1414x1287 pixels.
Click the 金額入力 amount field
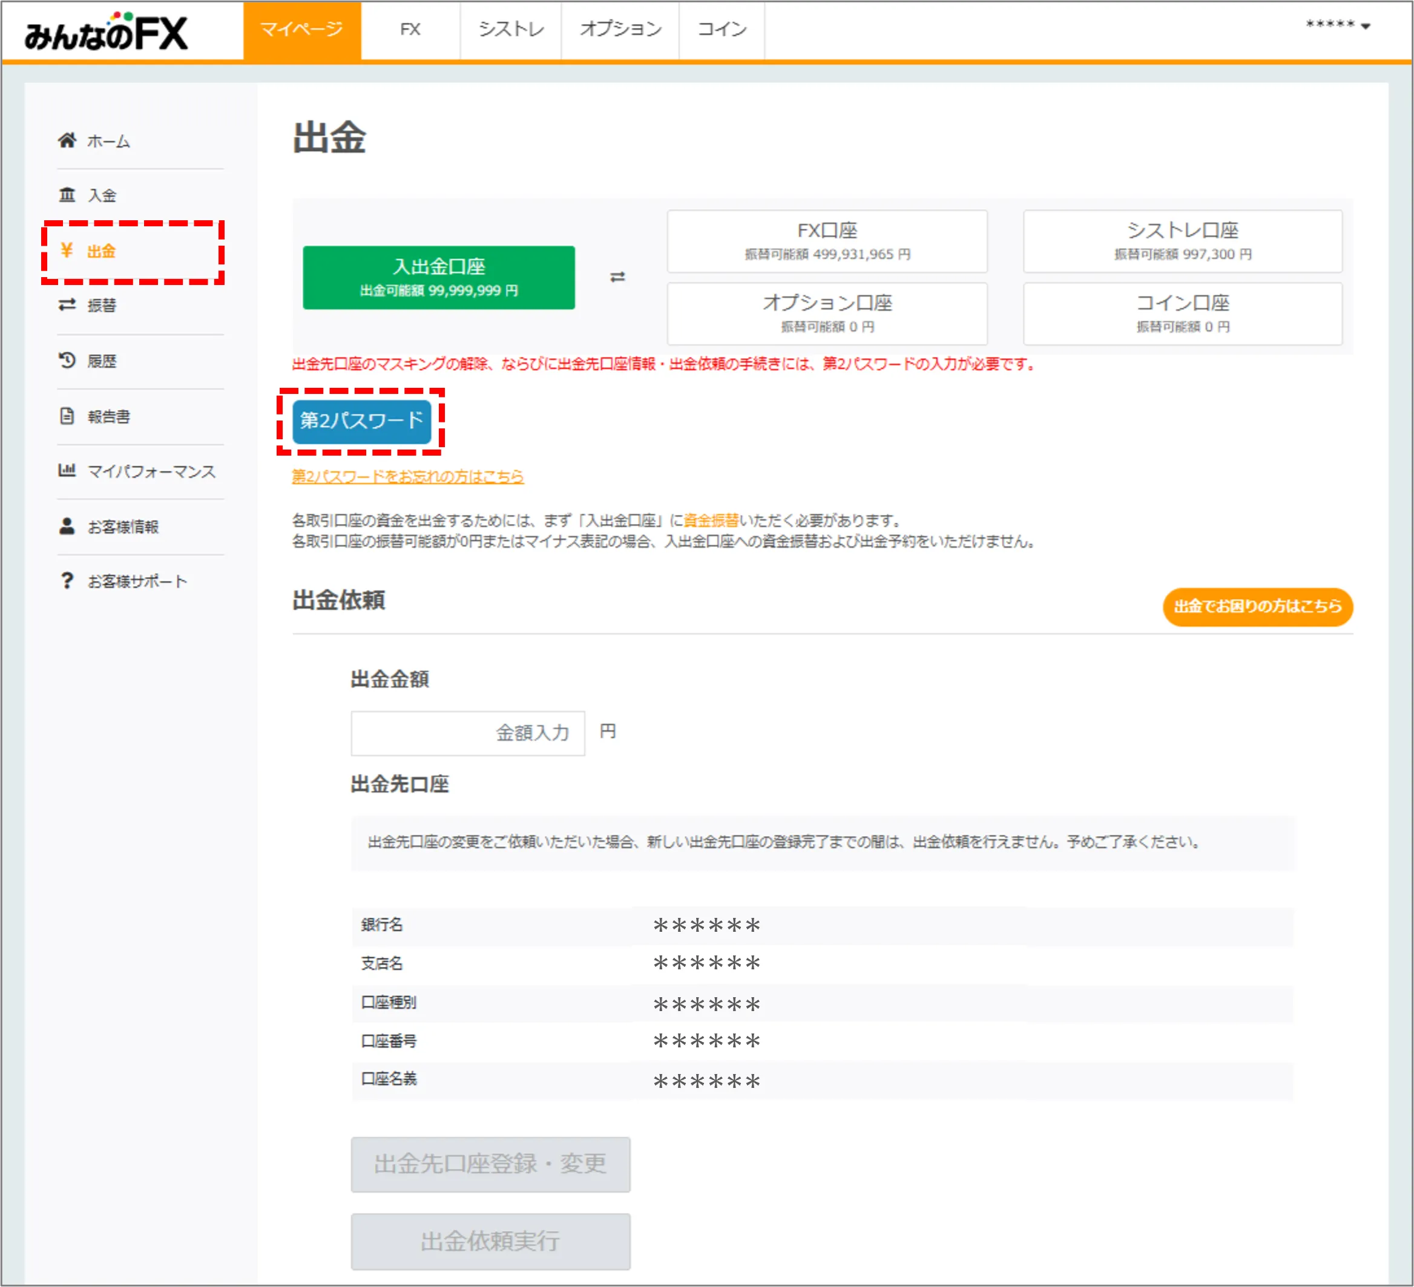tap(468, 733)
